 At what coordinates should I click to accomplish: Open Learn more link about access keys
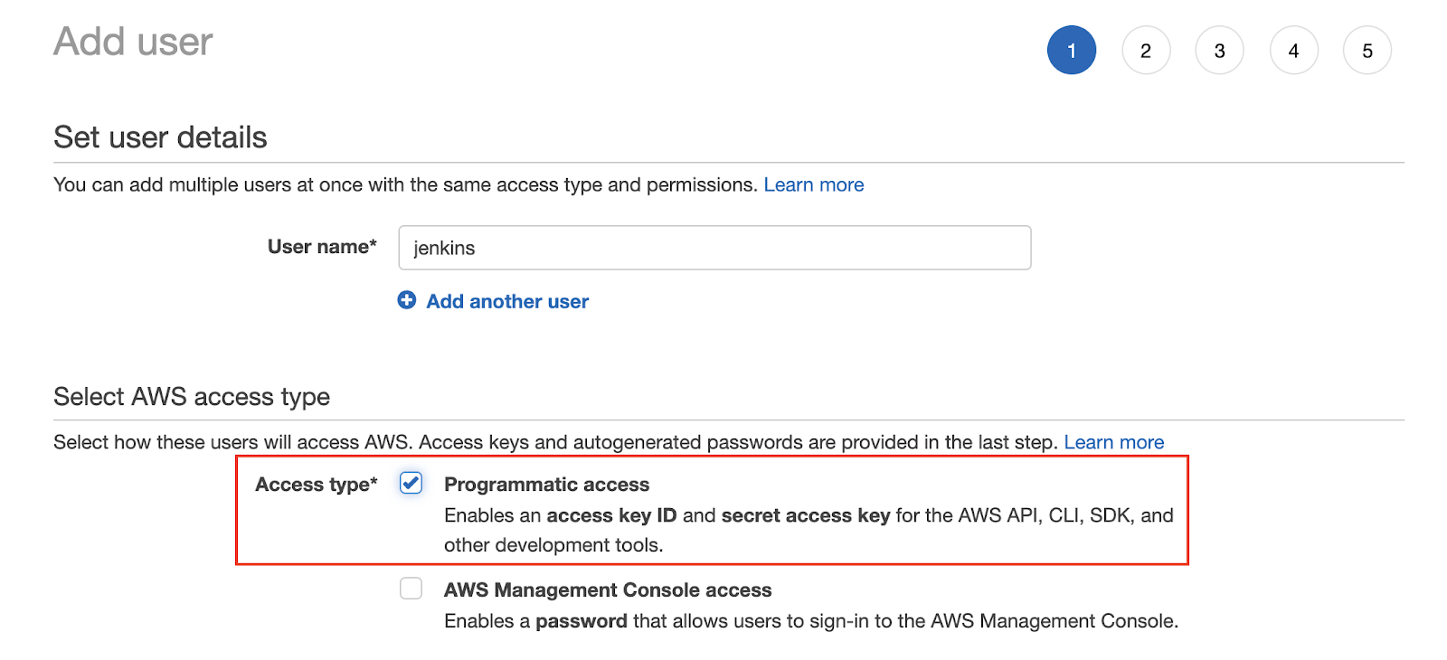tap(1114, 442)
